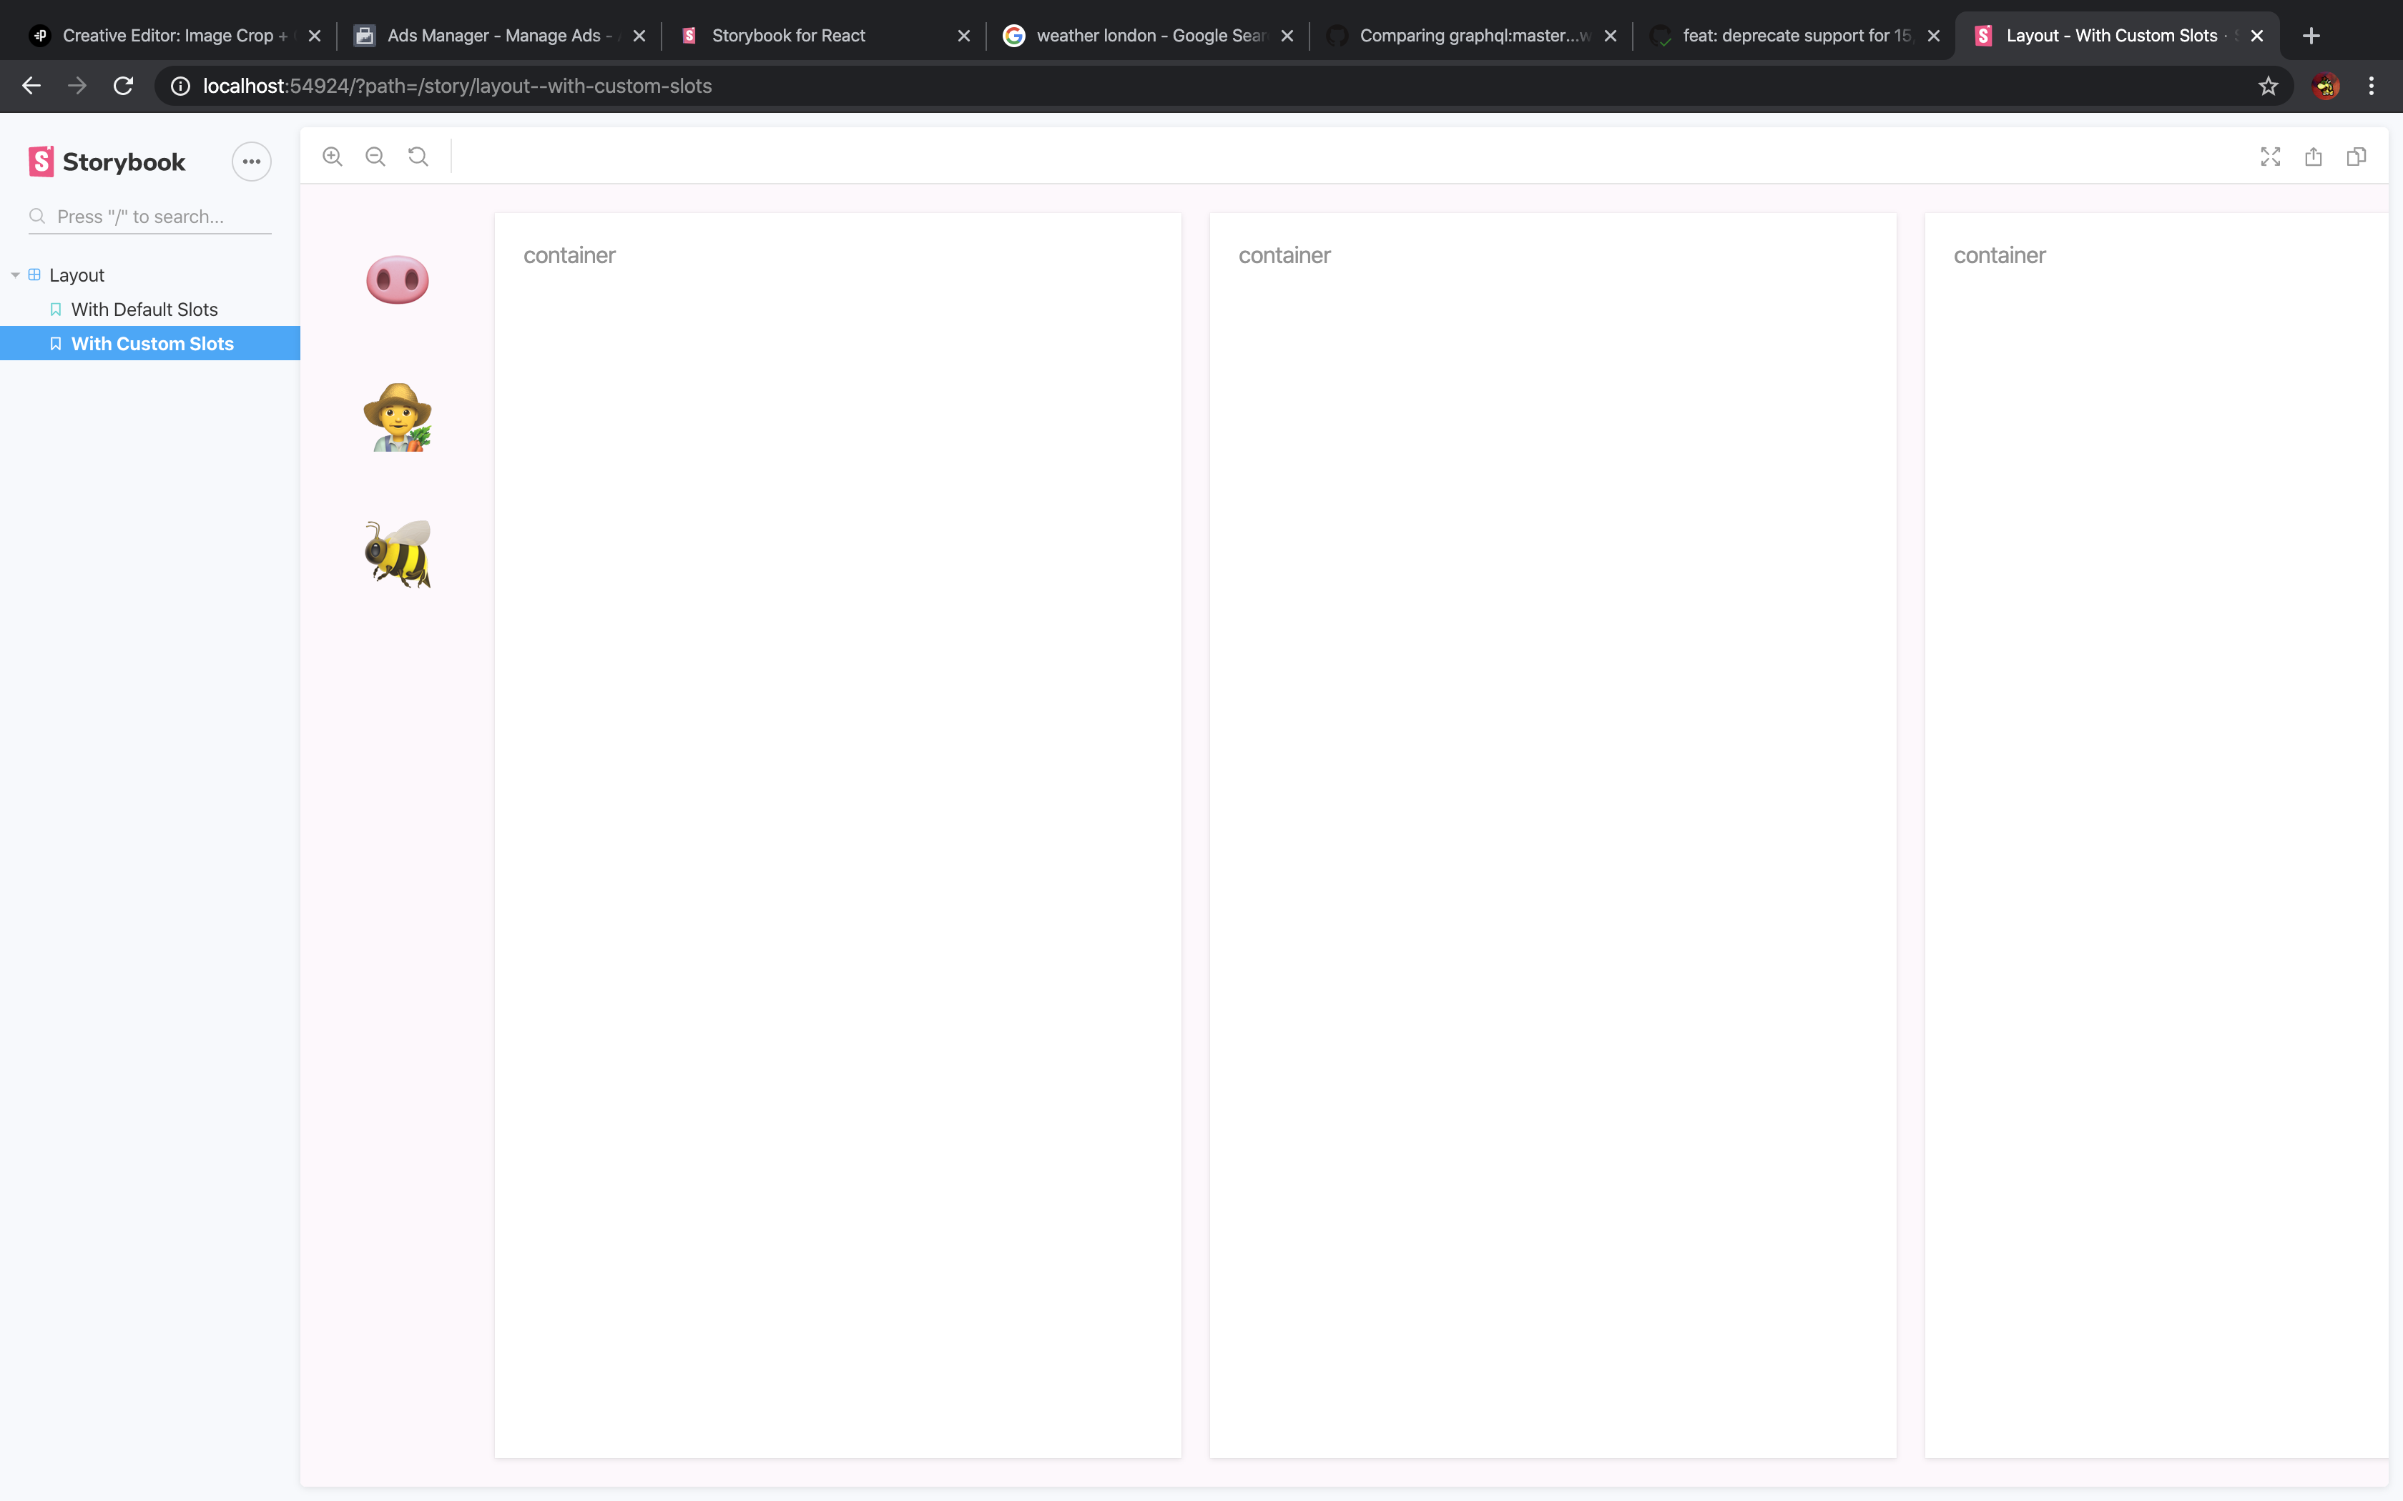Click the Storybook logo link
This screenshot has width=2403, height=1501.
107,162
